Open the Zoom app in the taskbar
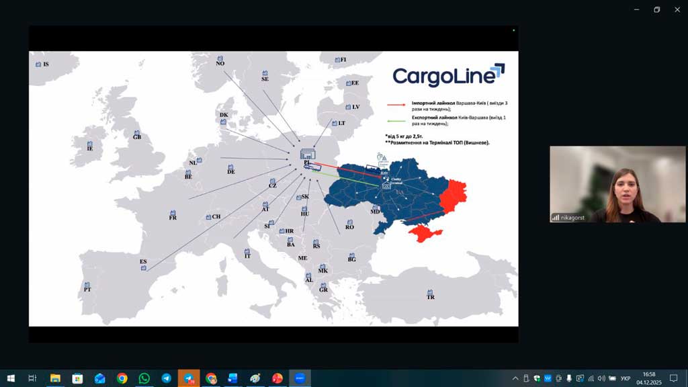 (x=300, y=378)
